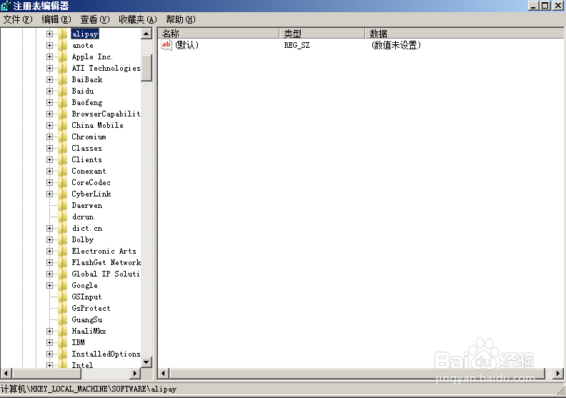Select the Intel tree key

[x=82, y=365]
